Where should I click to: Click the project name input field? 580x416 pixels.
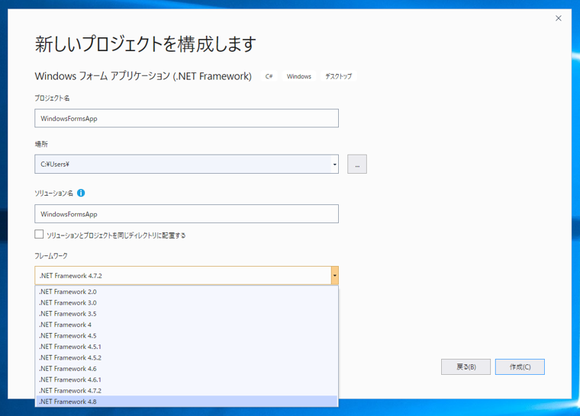(186, 118)
